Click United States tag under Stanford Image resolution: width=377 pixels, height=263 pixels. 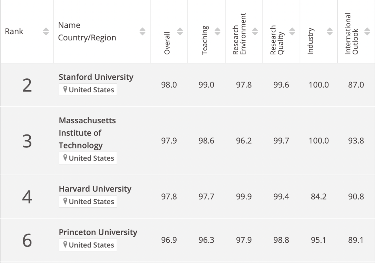click(88, 90)
